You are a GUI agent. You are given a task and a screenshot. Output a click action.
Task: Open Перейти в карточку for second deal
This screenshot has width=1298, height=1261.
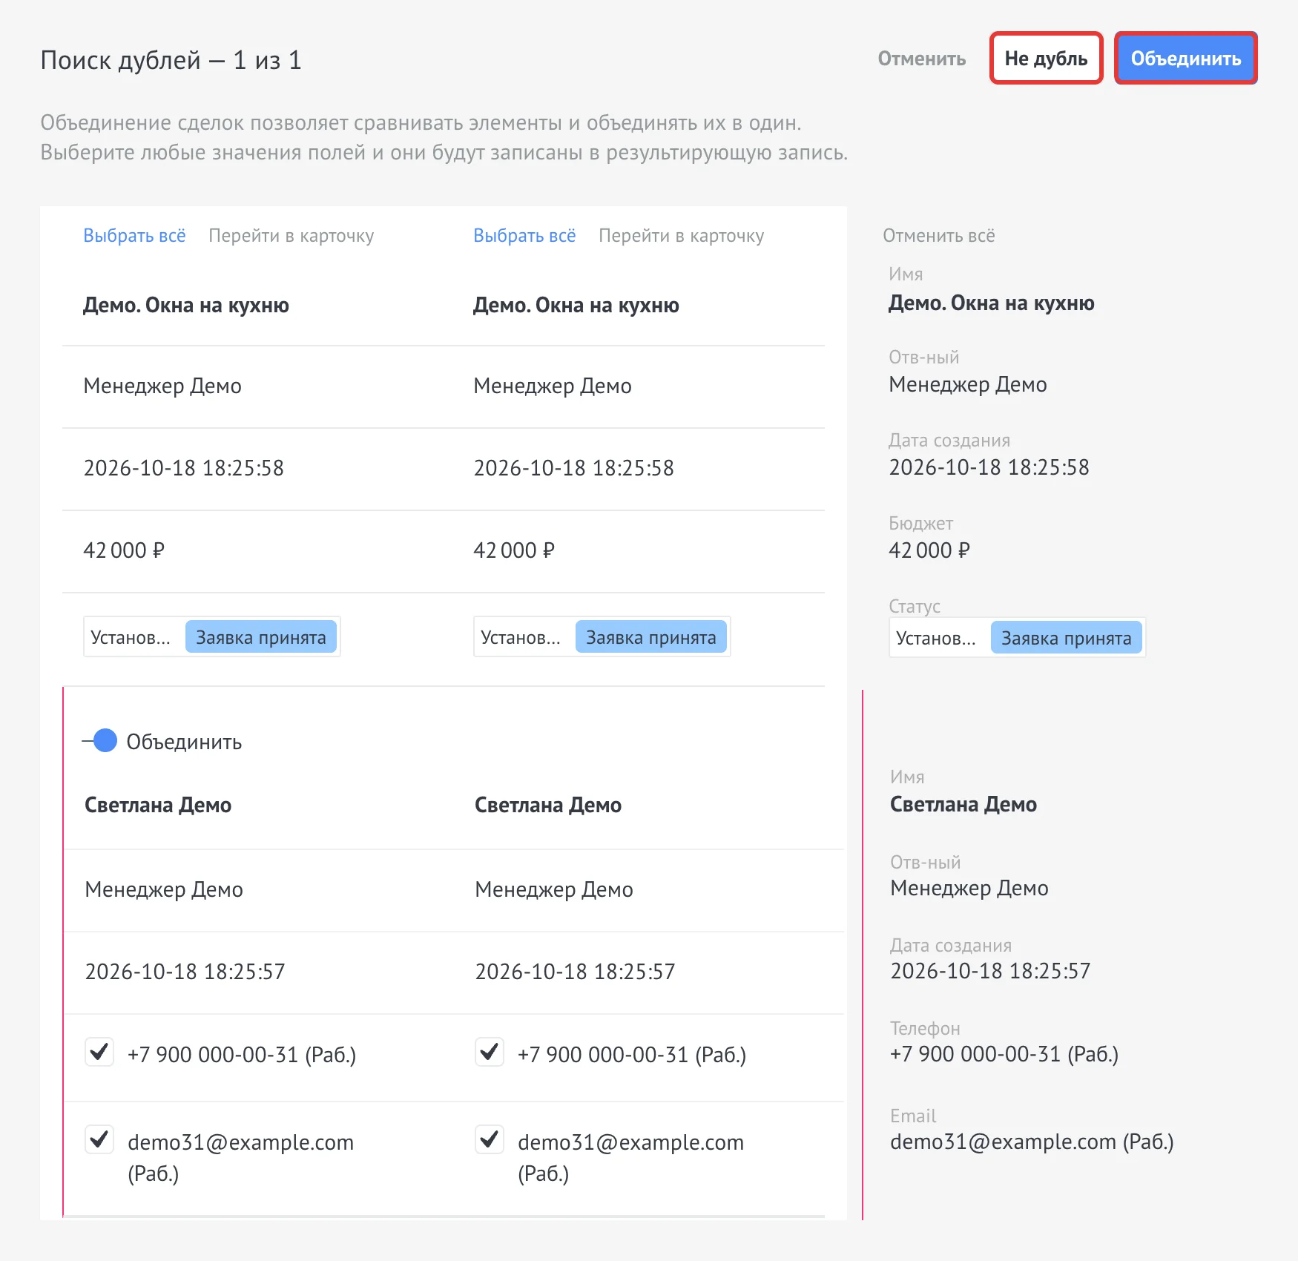[681, 235]
